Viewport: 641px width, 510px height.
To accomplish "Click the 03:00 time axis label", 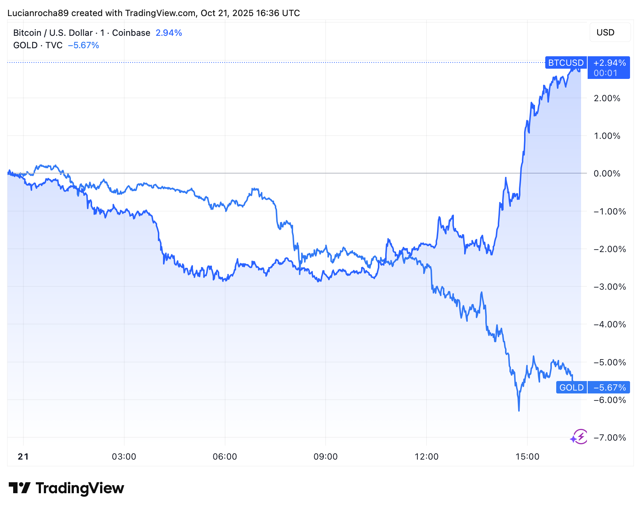I will pos(124,457).
